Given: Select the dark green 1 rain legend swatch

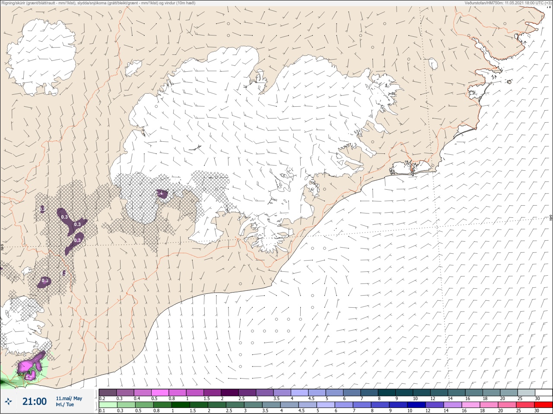Looking at the screenshot, I should pyautogui.click(x=180, y=405).
